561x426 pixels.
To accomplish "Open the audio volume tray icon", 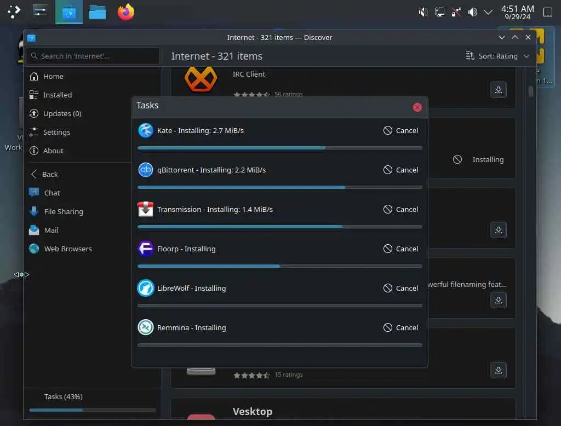I will [473, 12].
